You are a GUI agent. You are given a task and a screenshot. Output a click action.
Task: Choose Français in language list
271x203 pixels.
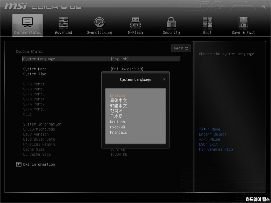point(118,132)
